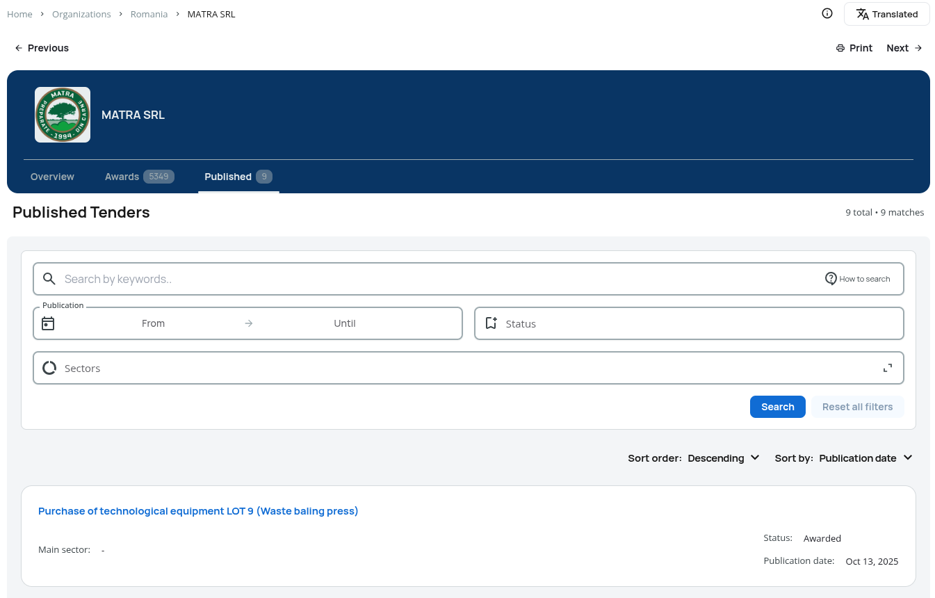Click the calendar icon in Publication field
Image resolution: width=935 pixels, height=598 pixels.
pos(48,323)
